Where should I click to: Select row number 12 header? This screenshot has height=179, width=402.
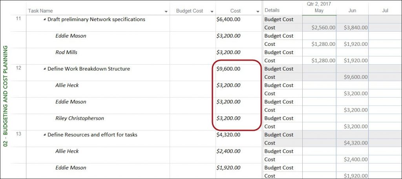(x=18, y=72)
